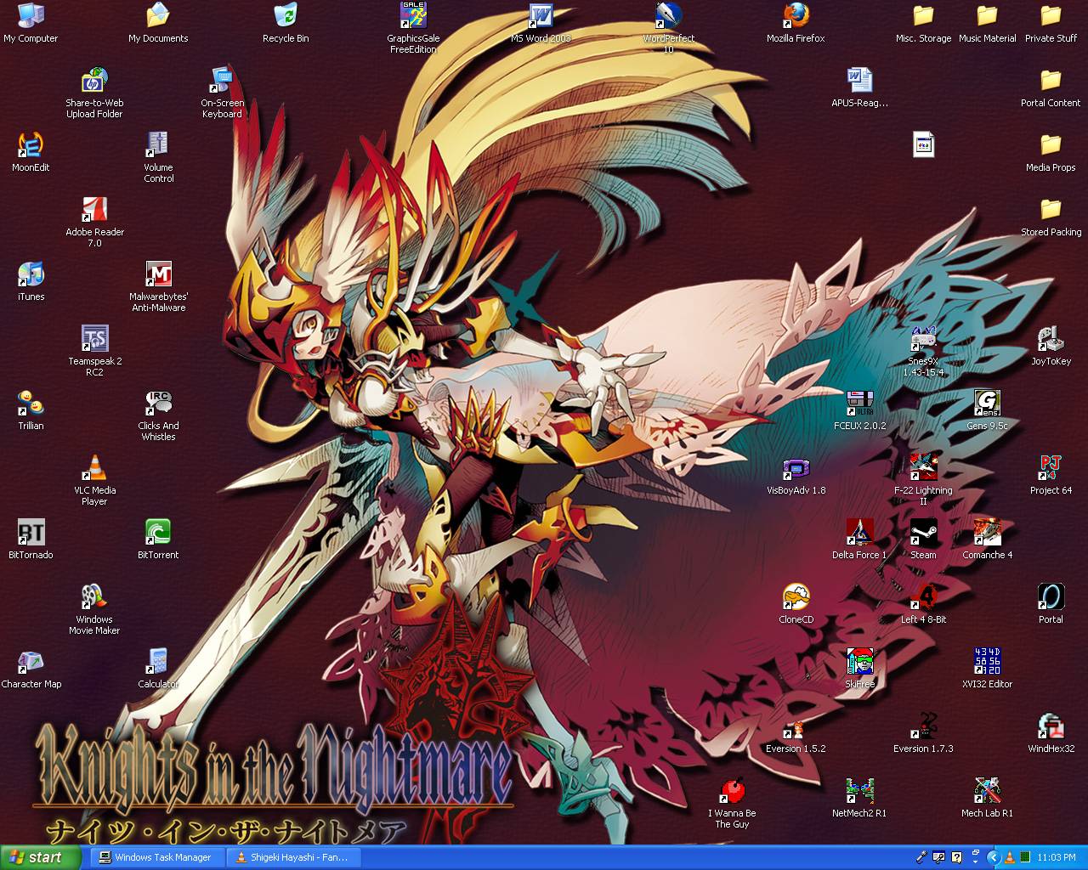Expand hidden system tray icons arrow
The image size is (1088, 870).
pos(992,857)
